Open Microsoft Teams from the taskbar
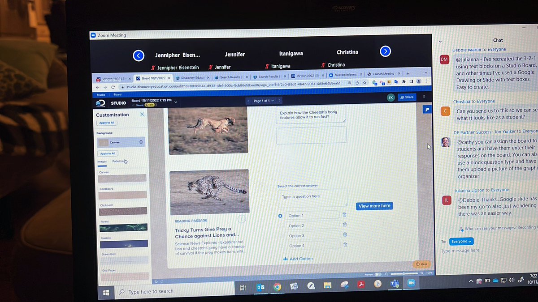 395,283
